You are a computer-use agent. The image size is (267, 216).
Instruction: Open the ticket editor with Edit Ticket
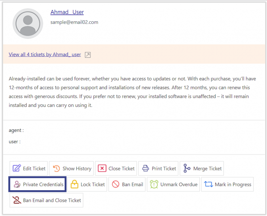click(29, 168)
